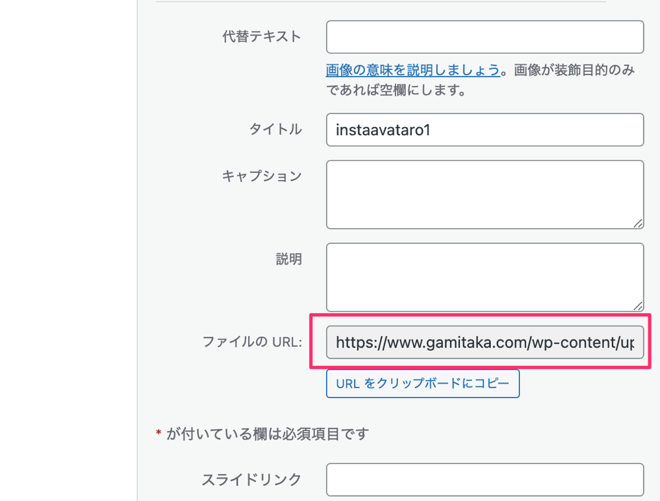Click URL をクリップボードにコピー button

click(x=422, y=383)
